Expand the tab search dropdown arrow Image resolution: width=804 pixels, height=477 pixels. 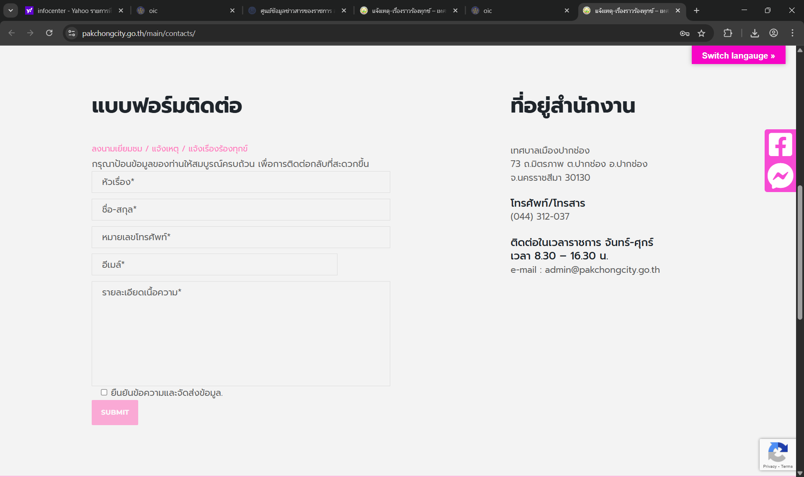point(10,10)
